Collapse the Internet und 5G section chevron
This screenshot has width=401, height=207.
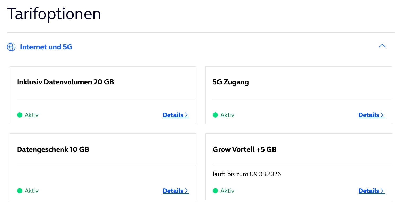pos(382,46)
